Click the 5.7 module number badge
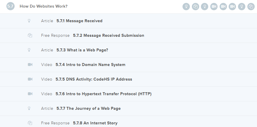 point(11,6)
